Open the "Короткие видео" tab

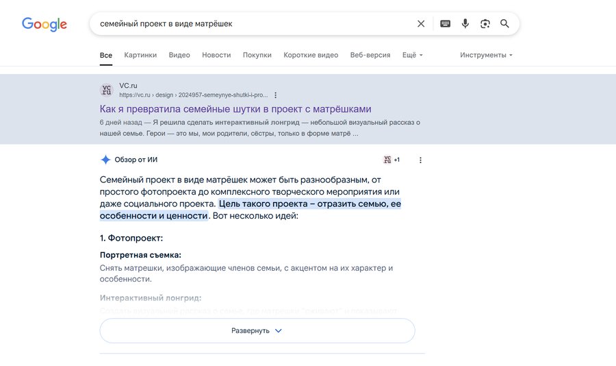tap(311, 55)
